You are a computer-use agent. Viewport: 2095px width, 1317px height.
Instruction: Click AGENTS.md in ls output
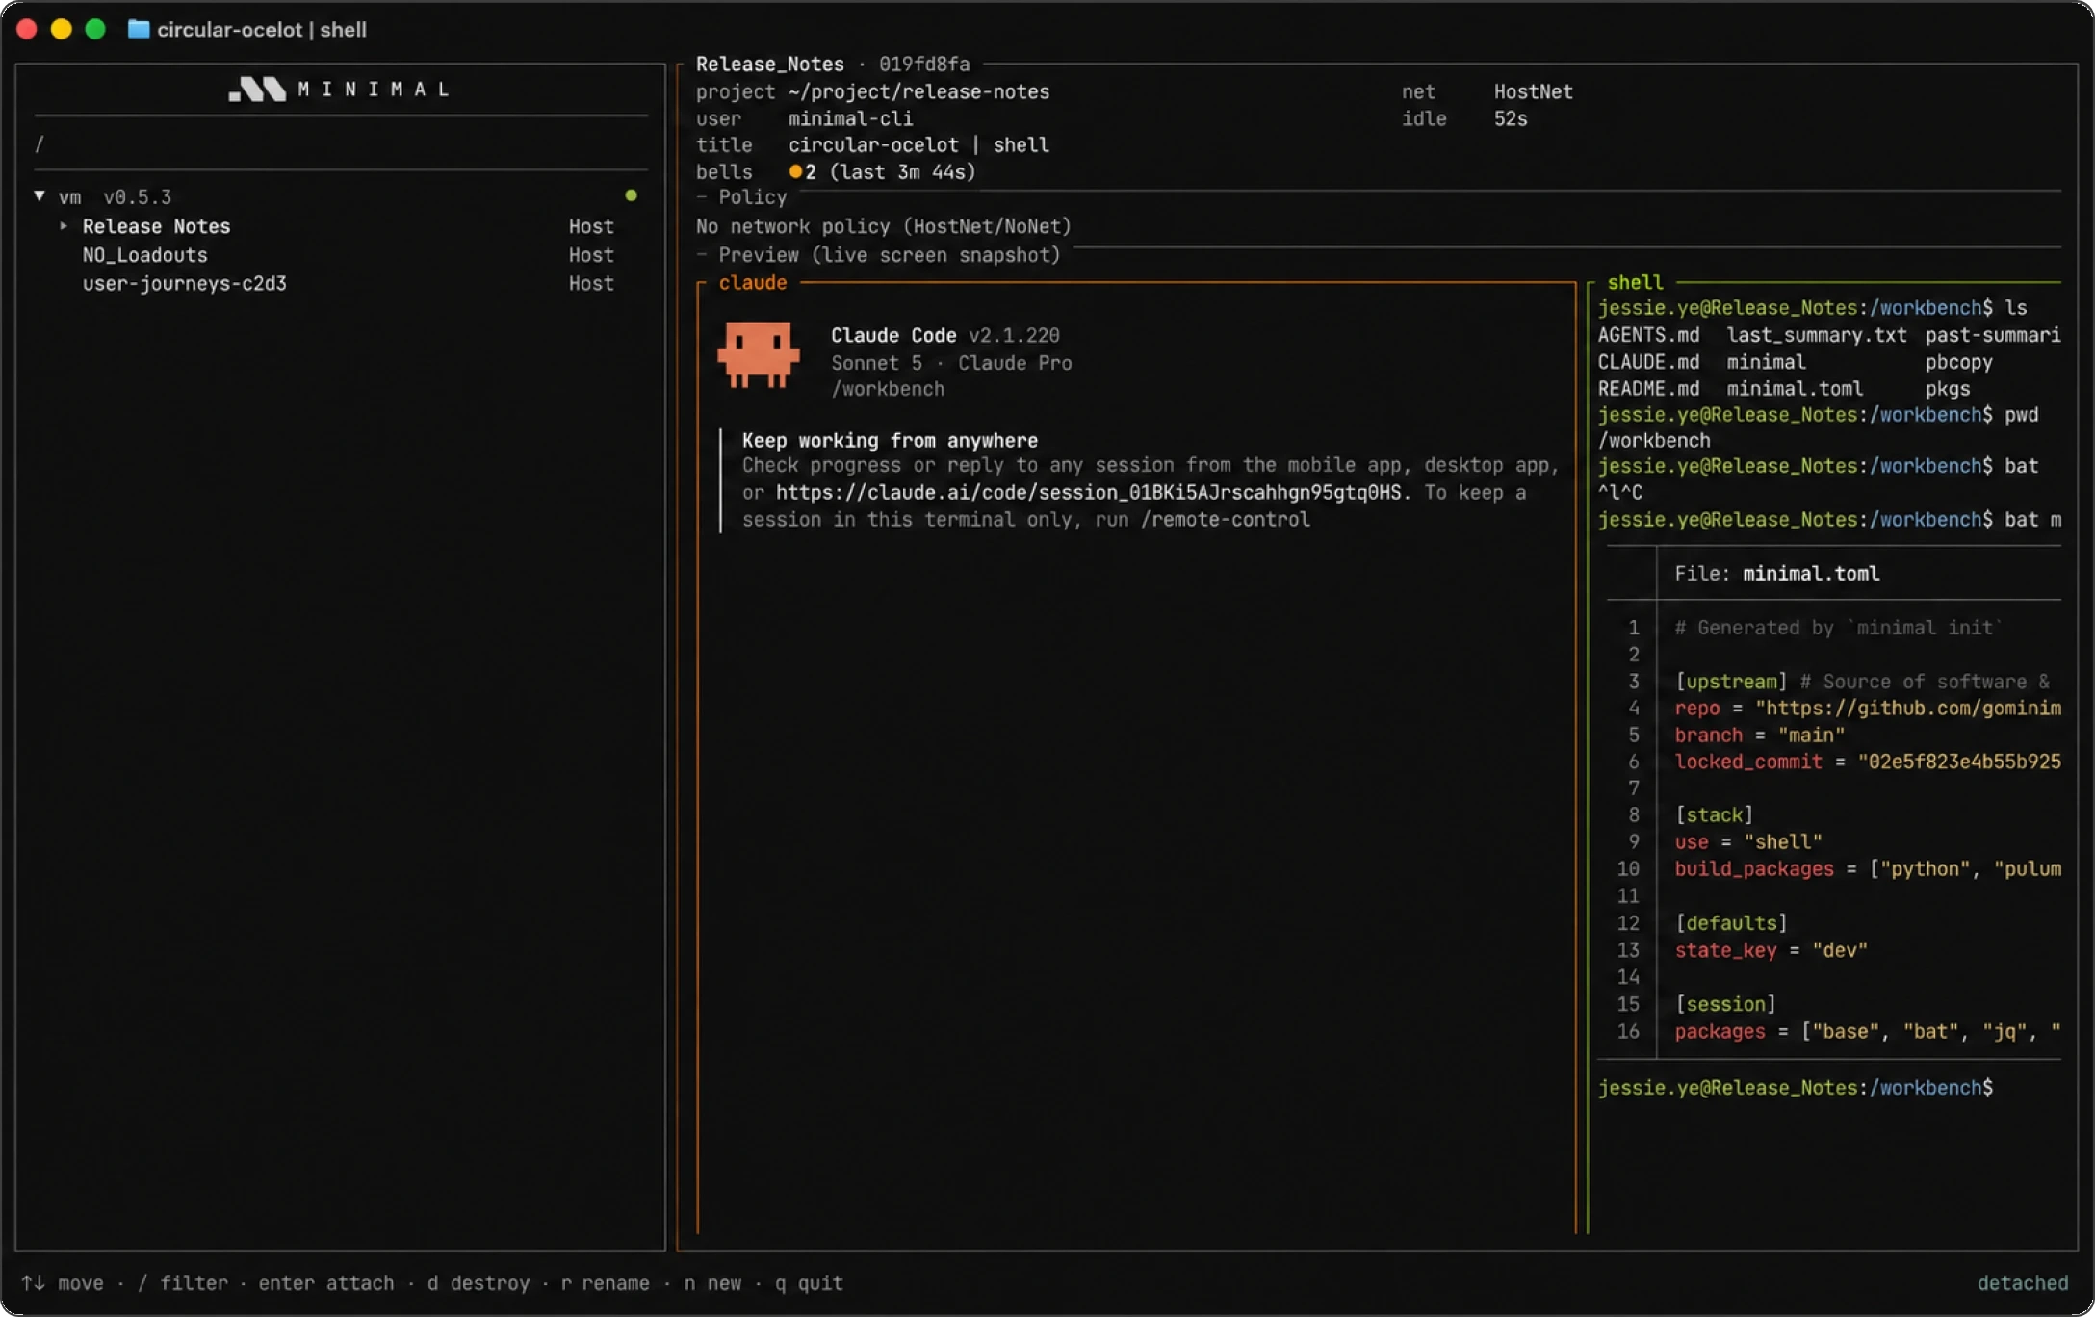[x=1648, y=336]
